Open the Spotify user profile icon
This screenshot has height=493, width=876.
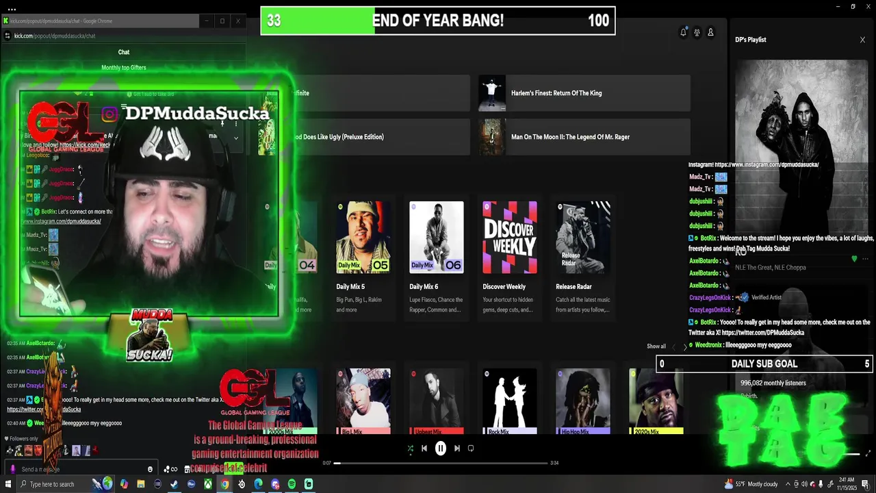(710, 32)
